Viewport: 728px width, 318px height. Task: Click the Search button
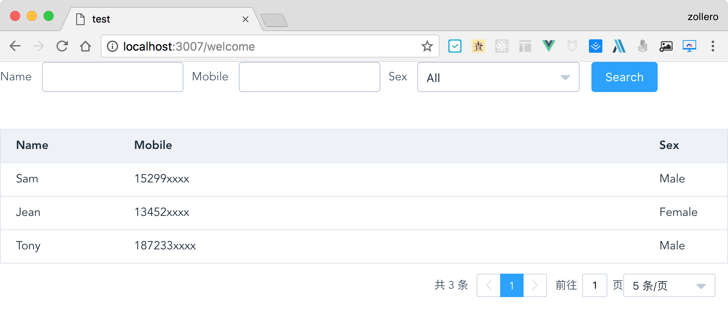coord(624,77)
